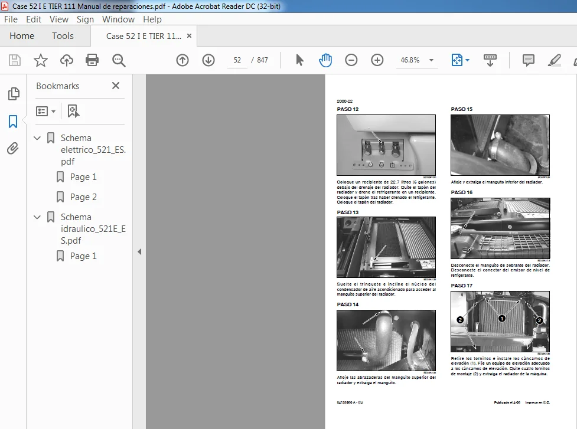Open Page 1 under Schema idraulico
The image size is (577, 429).
(x=83, y=256)
